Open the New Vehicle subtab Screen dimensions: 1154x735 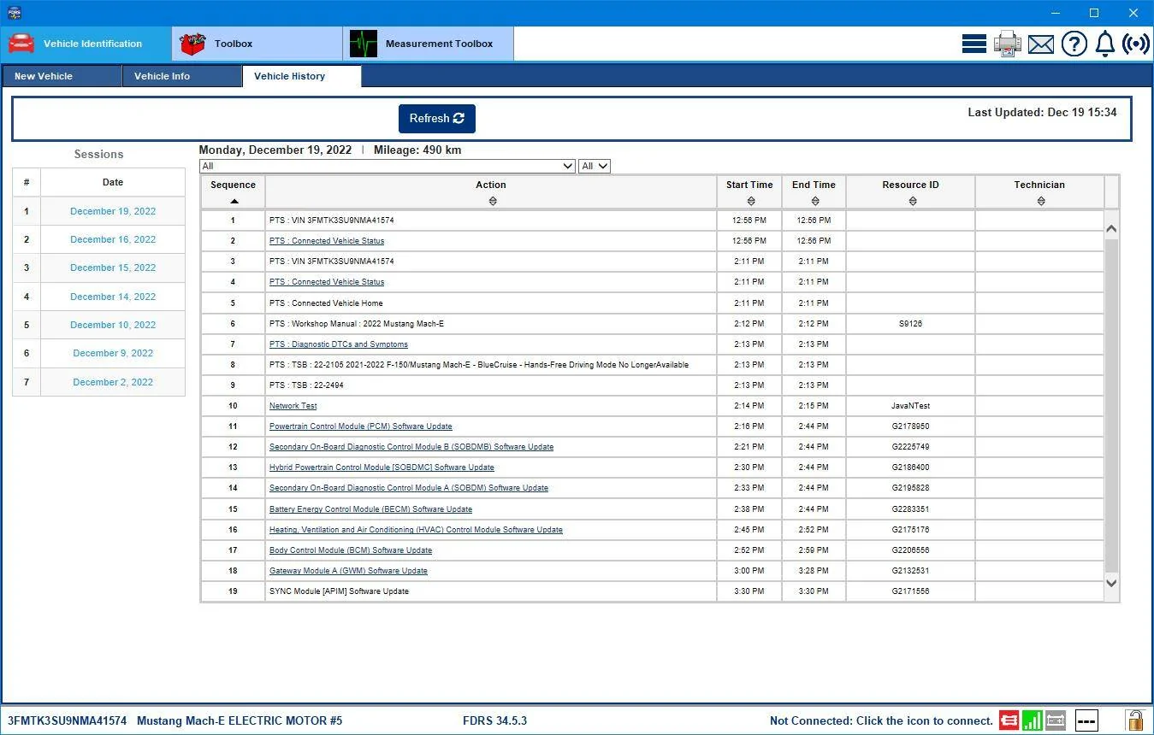[62, 76]
